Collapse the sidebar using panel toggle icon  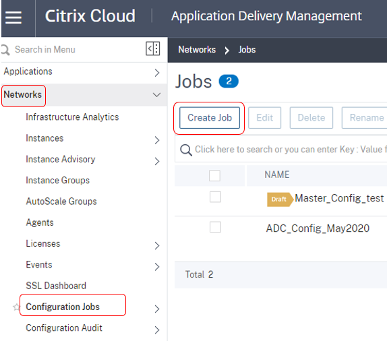pyautogui.click(x=153, y=49)
